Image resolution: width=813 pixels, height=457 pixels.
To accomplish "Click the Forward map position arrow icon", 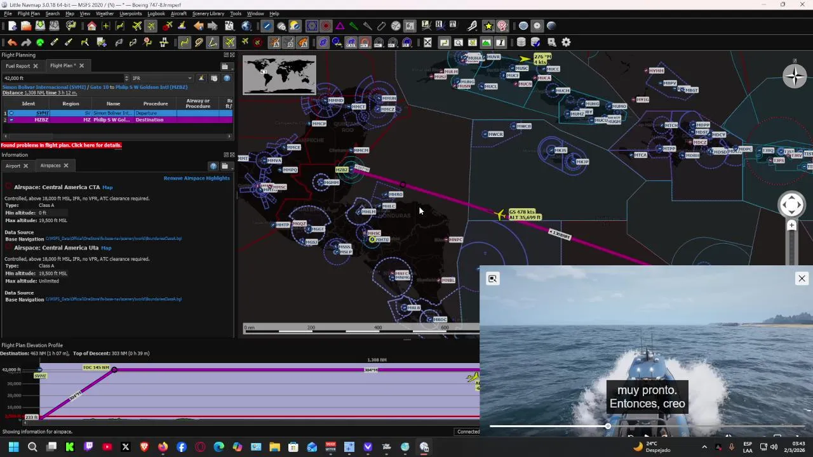I will point(212,26).
